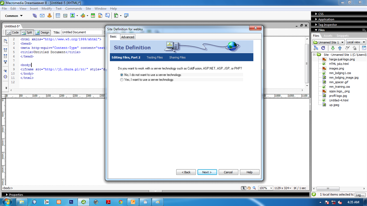The image size is (367, 206).
Task: Select mm_training.css in file list
Action: (340, 87)
